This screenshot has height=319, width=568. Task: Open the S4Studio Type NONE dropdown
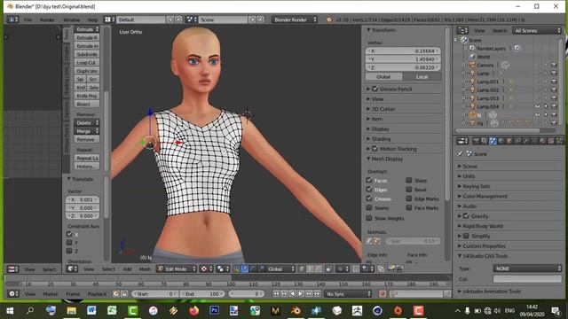coord(527,268)
